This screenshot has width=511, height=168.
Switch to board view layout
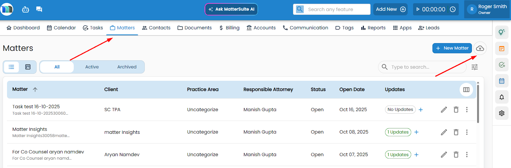click(x=28, y=67)
